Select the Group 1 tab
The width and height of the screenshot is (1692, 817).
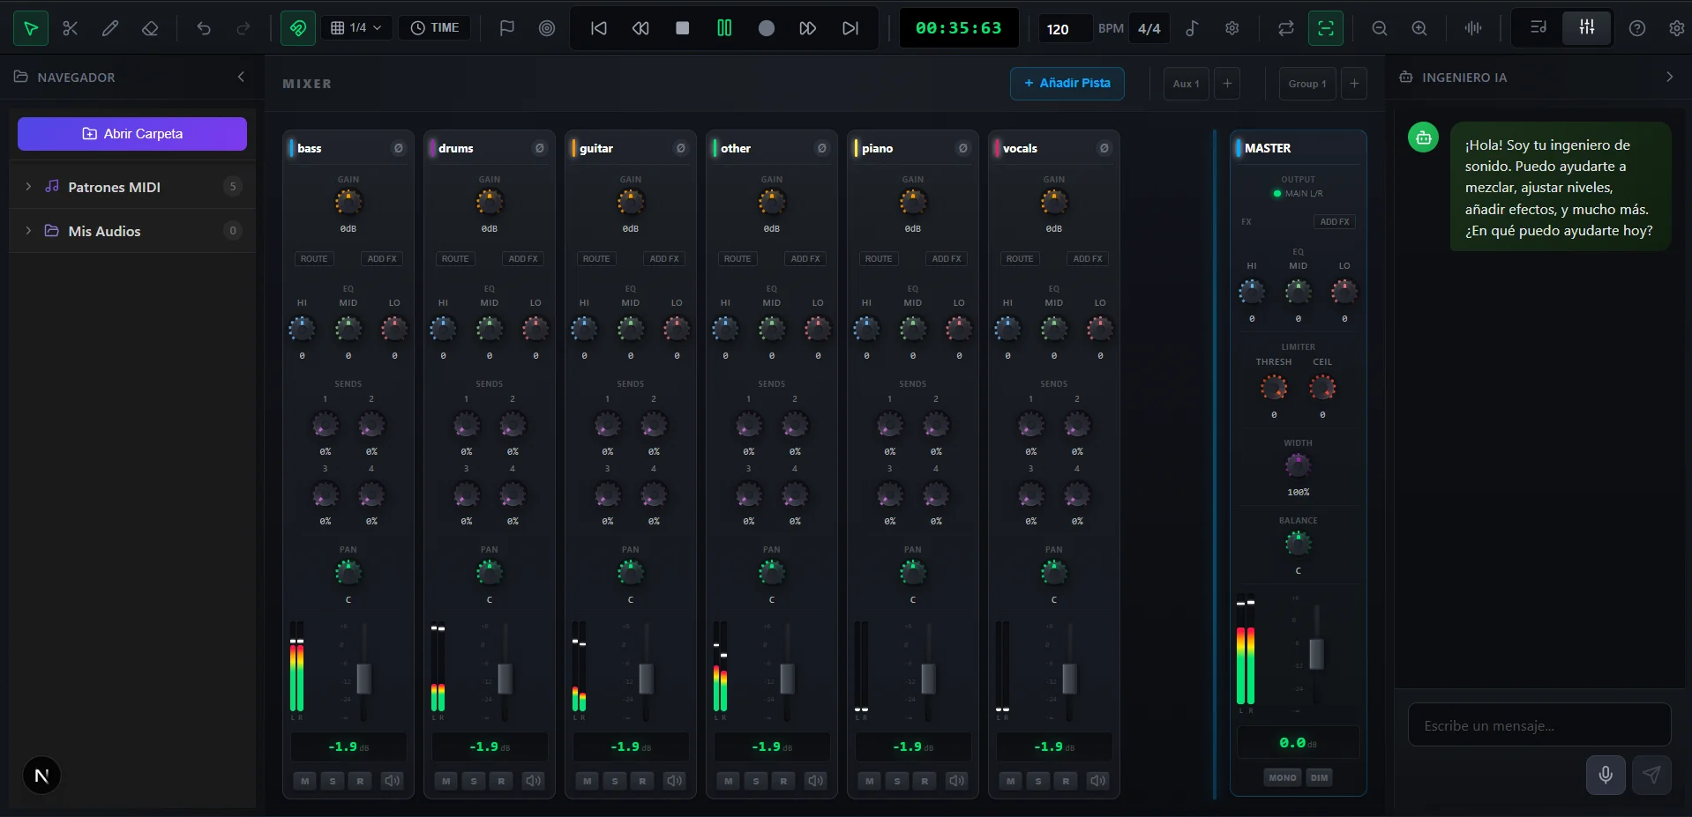1306,84
